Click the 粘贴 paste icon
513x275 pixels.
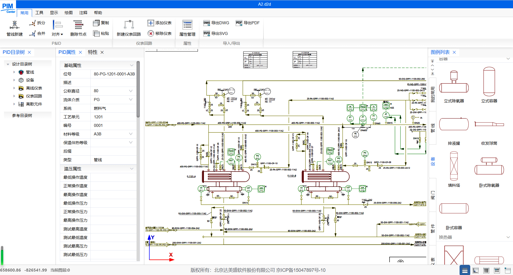pos(101,34)
